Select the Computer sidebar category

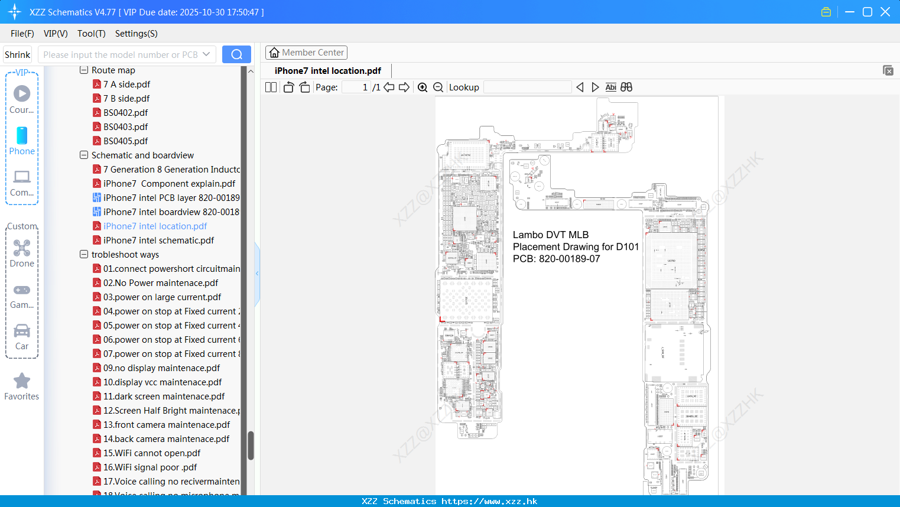click(x=22, y=183)
